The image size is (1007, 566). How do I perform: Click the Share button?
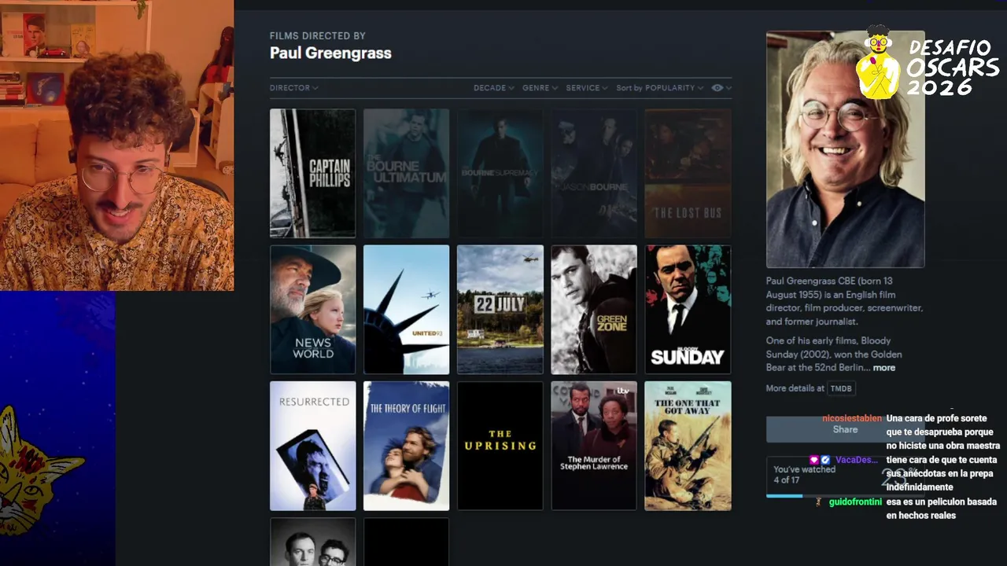coord(845,429)
